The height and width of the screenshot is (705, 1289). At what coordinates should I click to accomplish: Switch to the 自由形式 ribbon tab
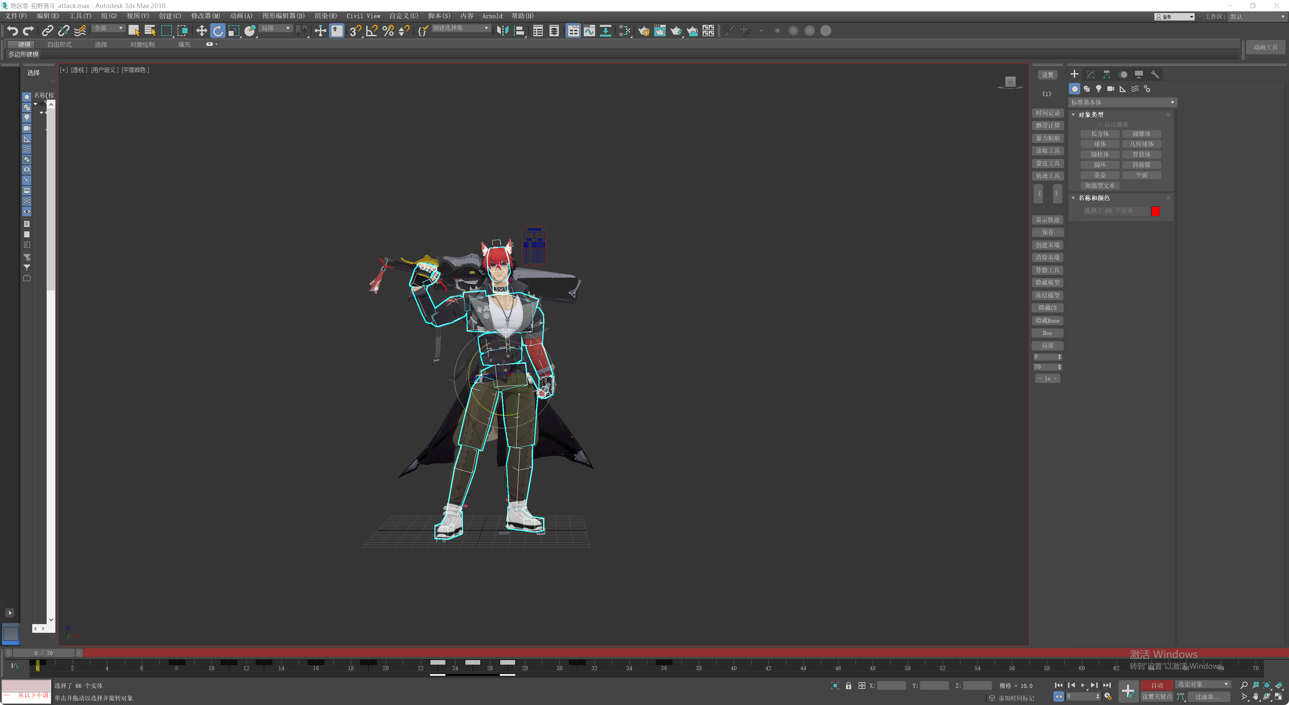(x=59, y=45)
